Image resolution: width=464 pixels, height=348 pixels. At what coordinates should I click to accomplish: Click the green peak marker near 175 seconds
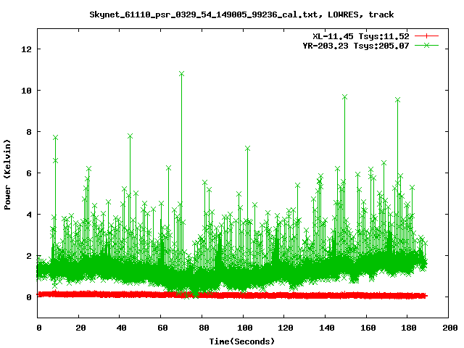[397, 99]
